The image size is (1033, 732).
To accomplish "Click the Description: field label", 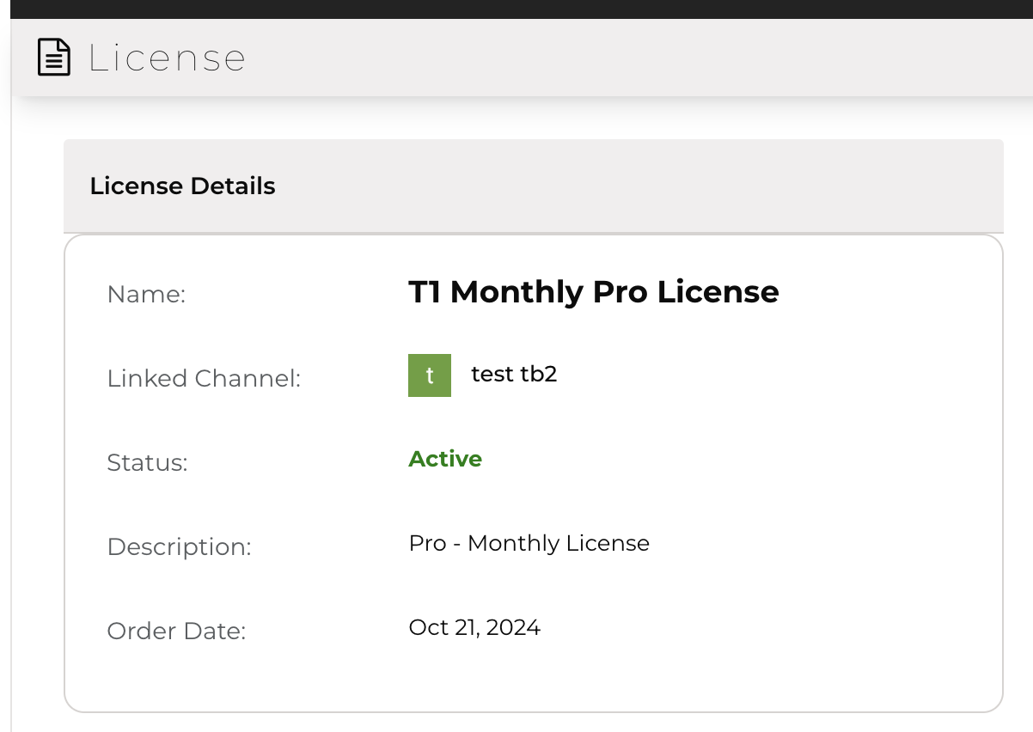I will coord(179,547).
